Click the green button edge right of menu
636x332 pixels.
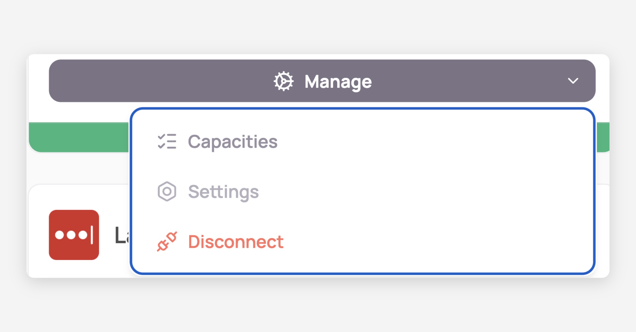pyautogui.click(x=603, y=137)
